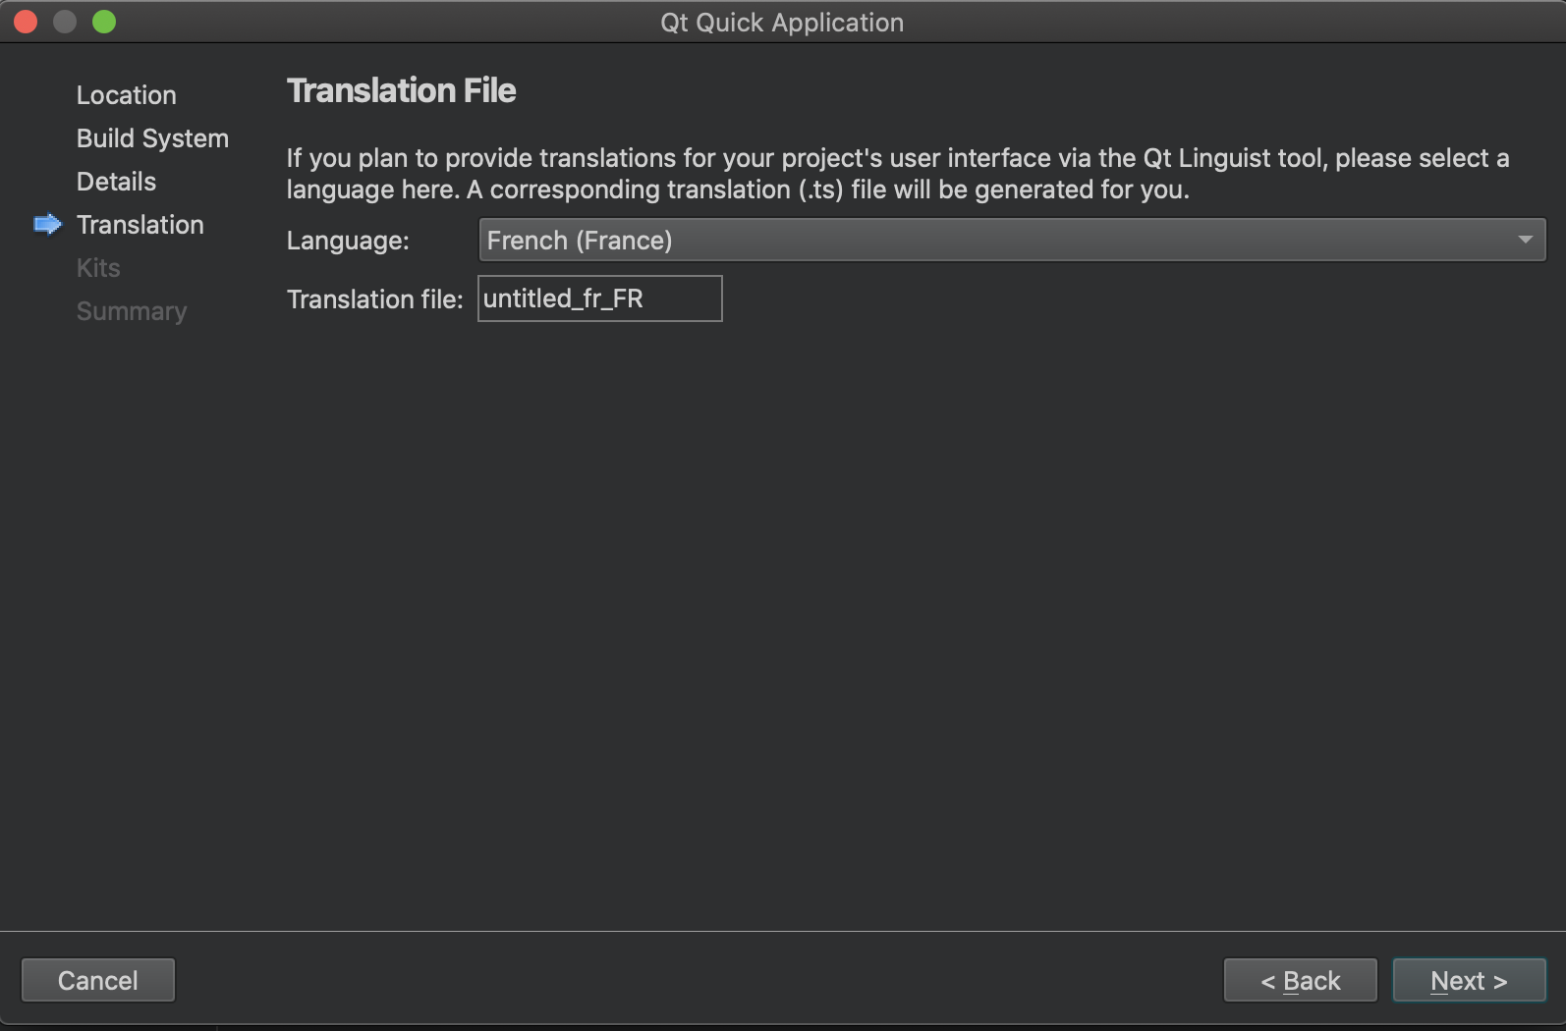Select the Build System step
This screenshot has height=1031, width=1566.
[x=152, y=138]
